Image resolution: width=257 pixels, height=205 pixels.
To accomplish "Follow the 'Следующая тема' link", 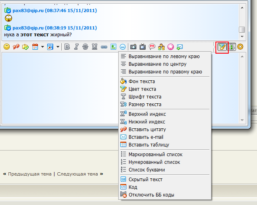I will (x=77, y=174).
